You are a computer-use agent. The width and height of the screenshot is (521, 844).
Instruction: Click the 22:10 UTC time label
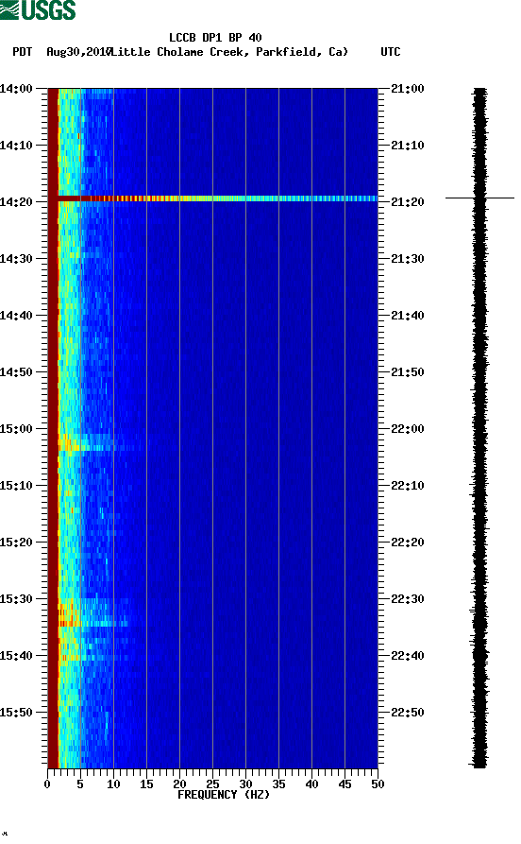(x=408, y=486)
